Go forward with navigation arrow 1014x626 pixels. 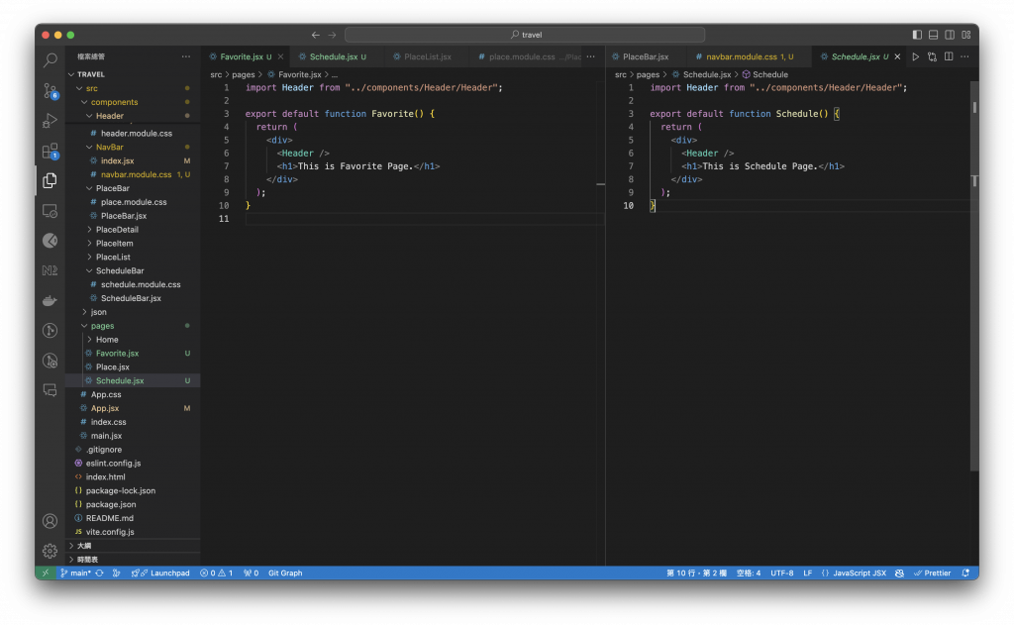pyautogui.click(x=332, y=35)
